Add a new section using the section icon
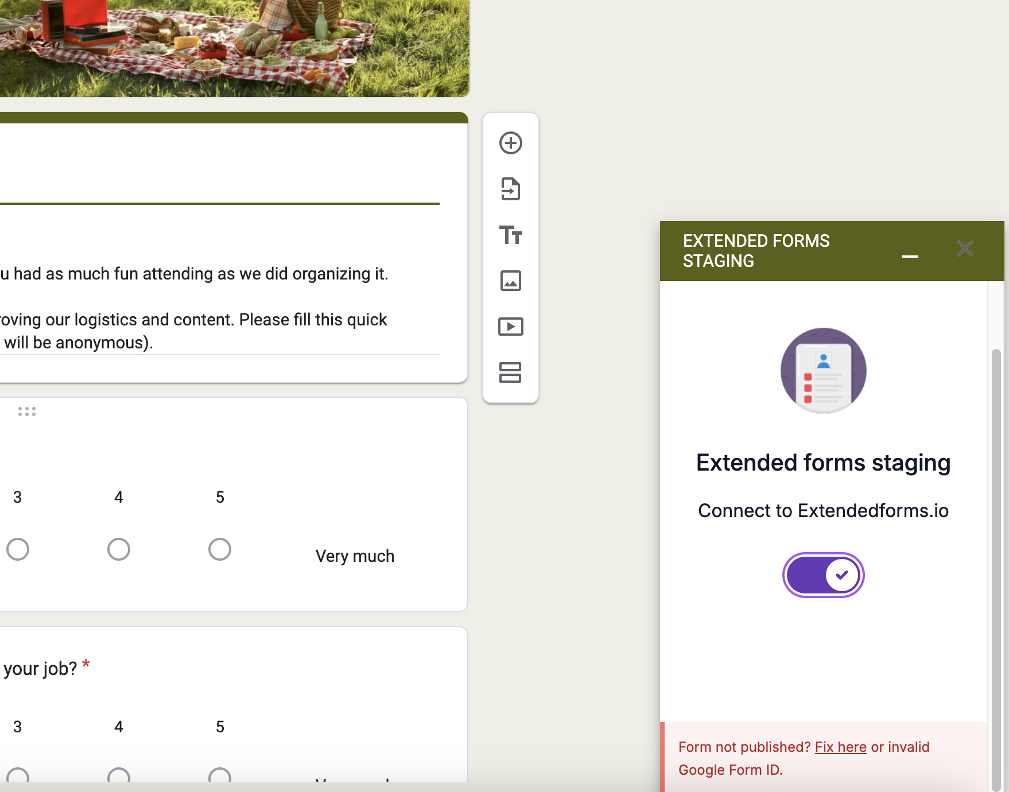Image resolution: width=1009 pixels, height=792 pixels. [511, 373]
